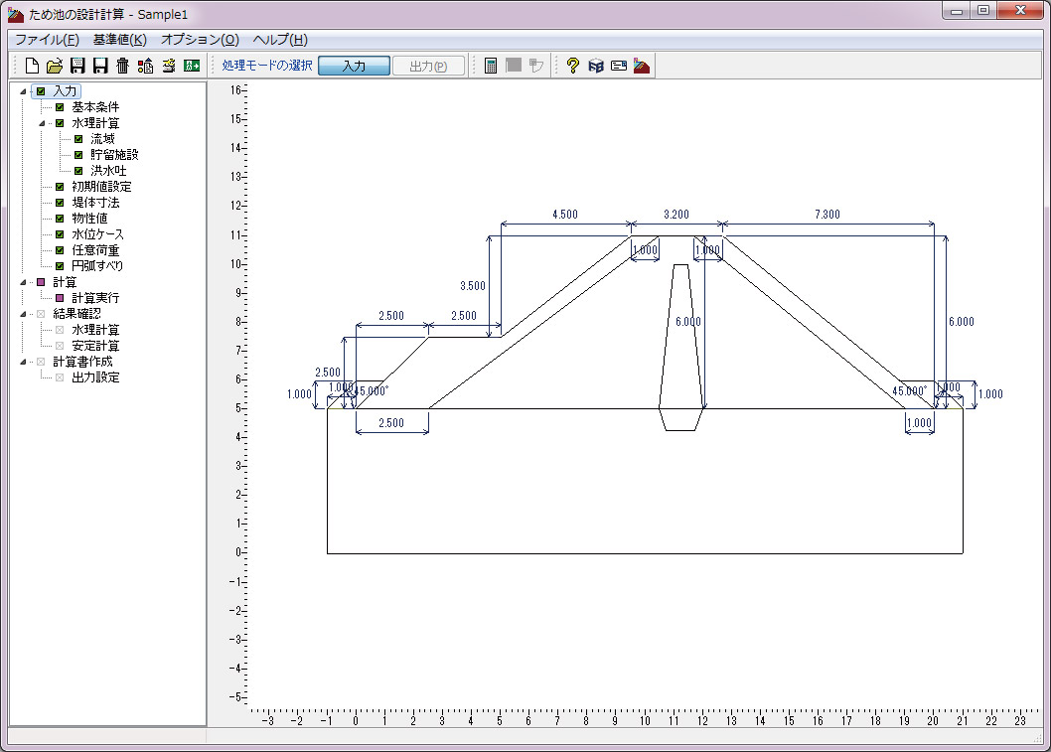Click the grayed box icon beside 結果確認

tap(41, 314)
